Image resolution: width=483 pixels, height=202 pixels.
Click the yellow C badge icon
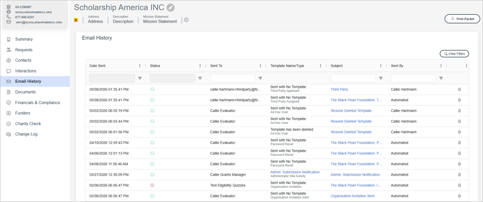click(76, 20)
